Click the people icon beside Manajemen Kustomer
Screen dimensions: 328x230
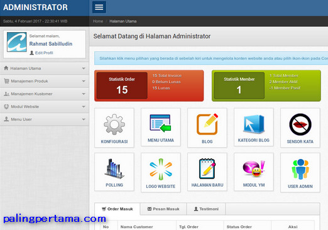coord(6,94)
